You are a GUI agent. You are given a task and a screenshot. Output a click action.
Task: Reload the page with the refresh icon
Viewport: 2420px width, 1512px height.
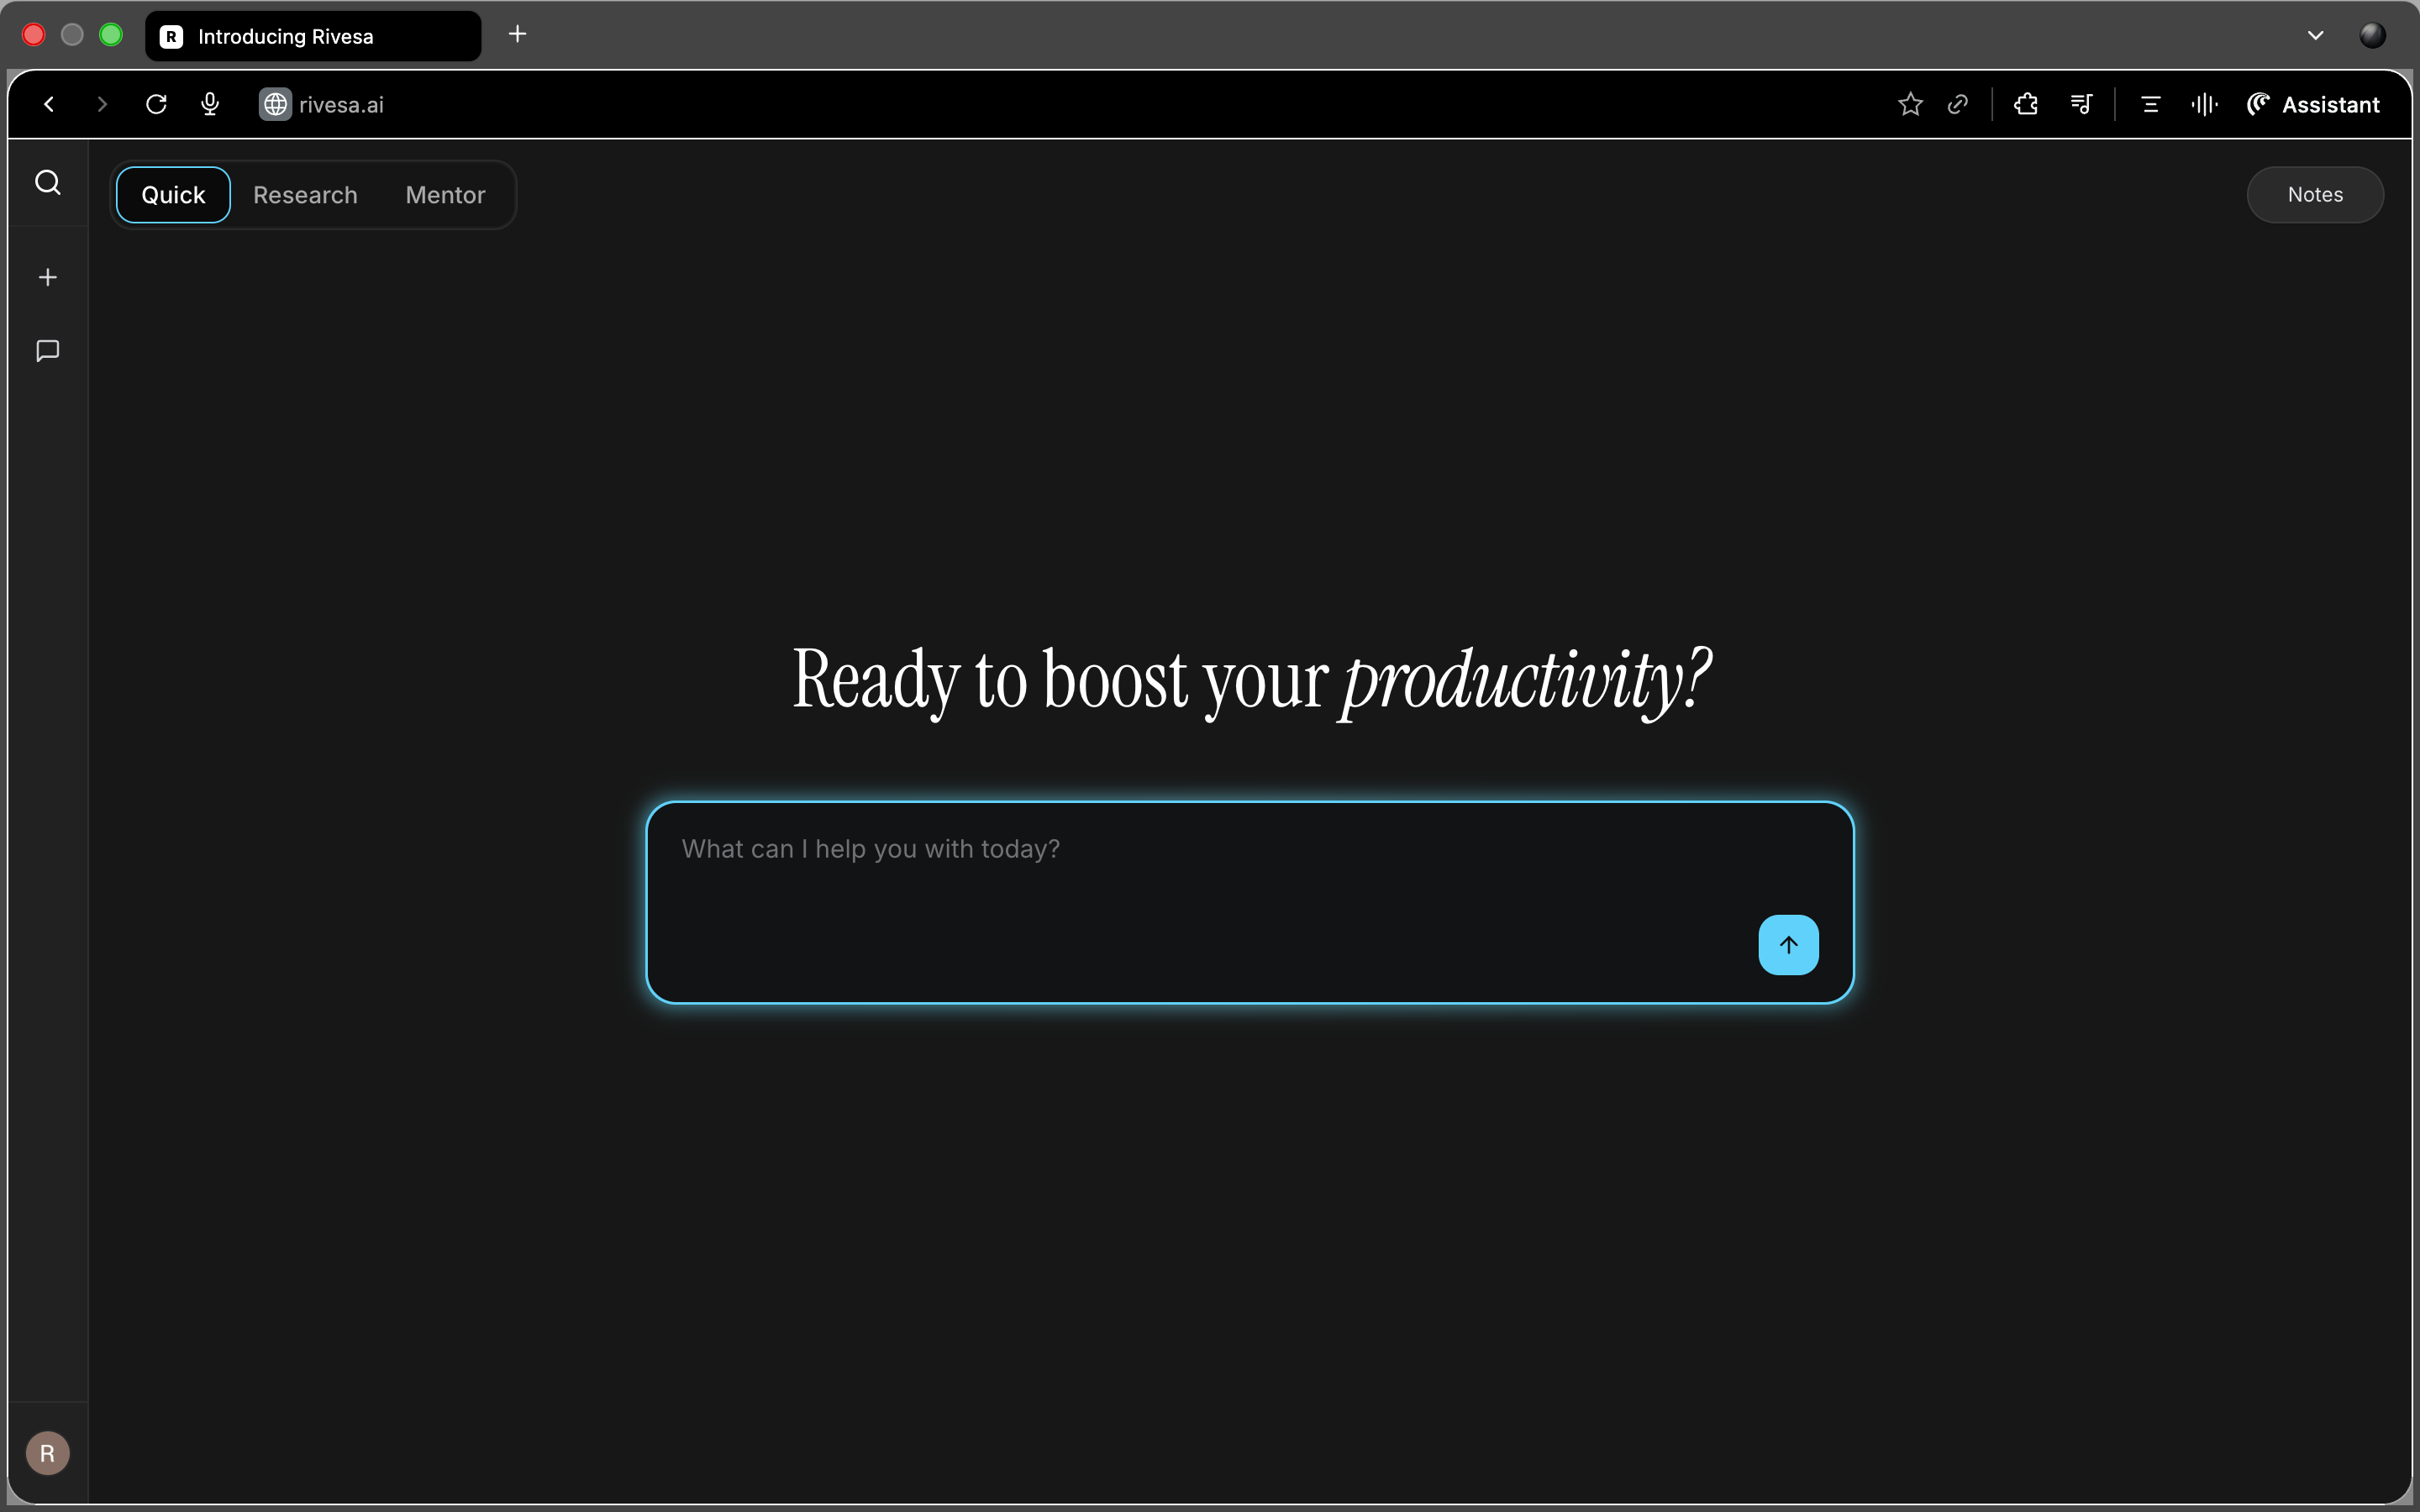point(156,105)
